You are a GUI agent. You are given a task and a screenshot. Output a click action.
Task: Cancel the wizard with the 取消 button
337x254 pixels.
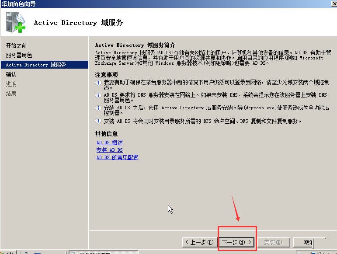point(303,242)
